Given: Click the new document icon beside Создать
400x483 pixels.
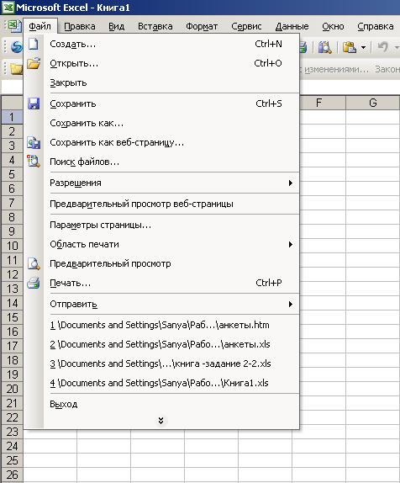Looking at the screenshot, I should pos(34,44).
